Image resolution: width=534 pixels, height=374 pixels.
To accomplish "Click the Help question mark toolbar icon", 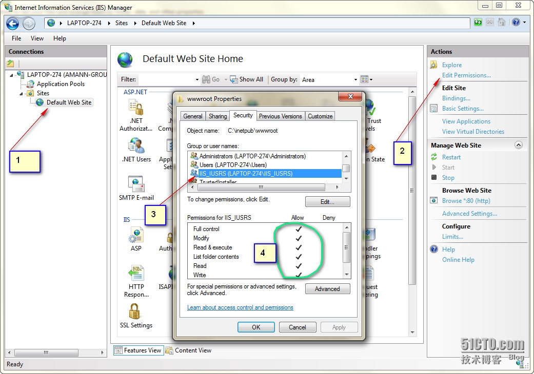I will pos(516,23).
